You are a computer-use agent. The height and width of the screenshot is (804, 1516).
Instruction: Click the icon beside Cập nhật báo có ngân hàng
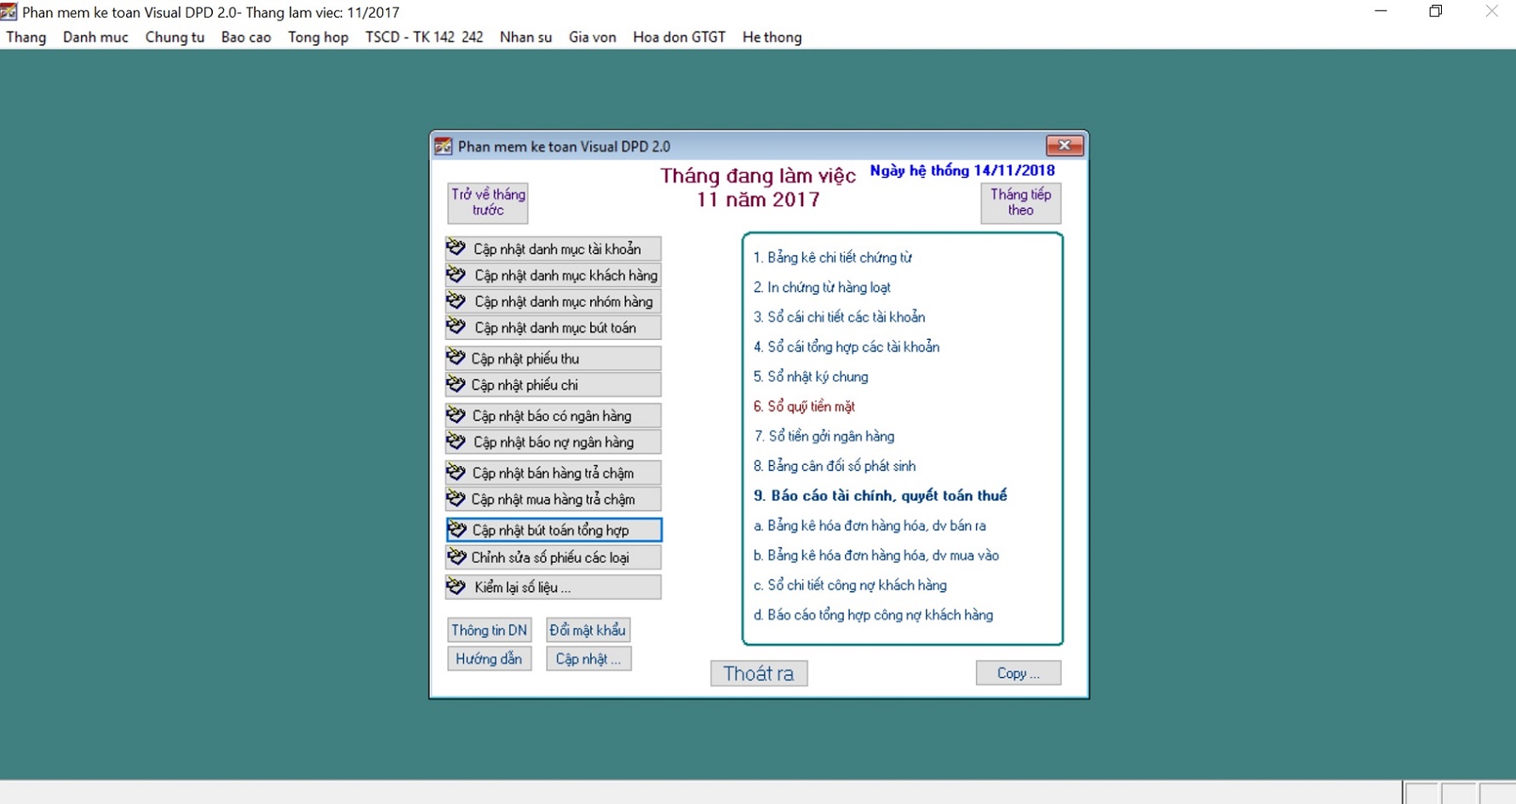point(457,415)
